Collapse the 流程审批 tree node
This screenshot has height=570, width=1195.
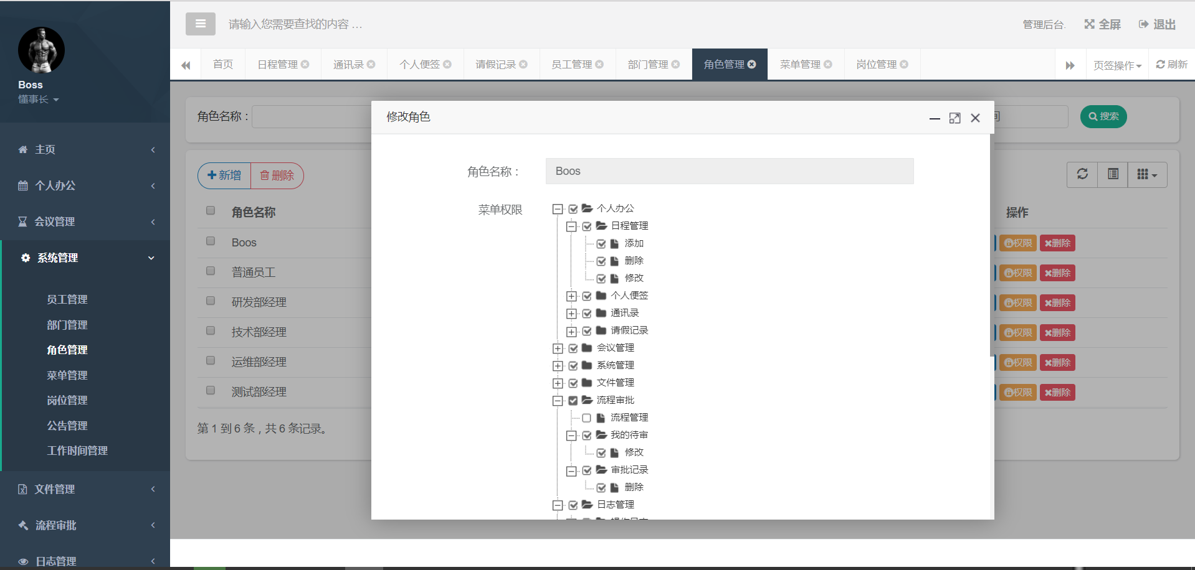coord(558,401)
